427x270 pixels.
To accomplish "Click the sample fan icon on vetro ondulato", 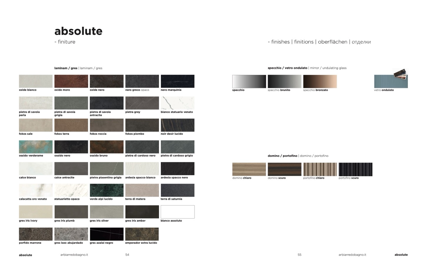I will [401, 74].
